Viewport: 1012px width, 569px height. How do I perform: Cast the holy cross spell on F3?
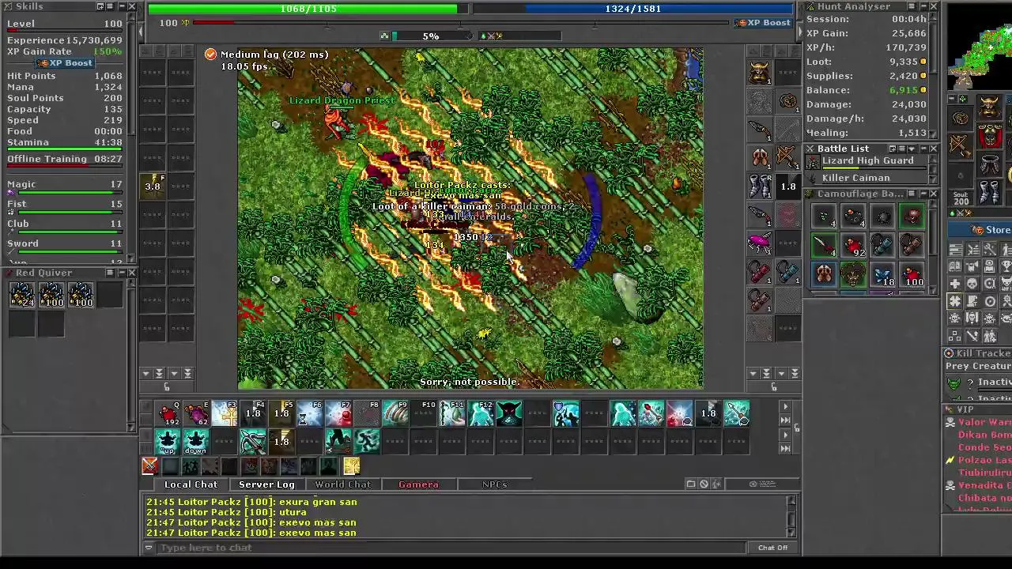225,413
